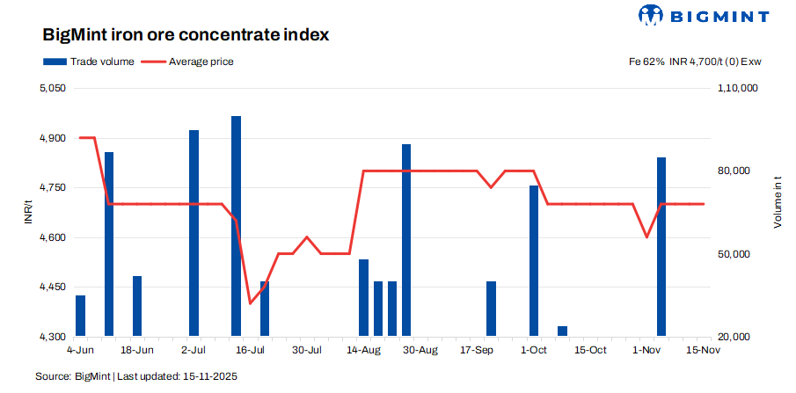Click the 15-Nov x-axis date label

704,350
